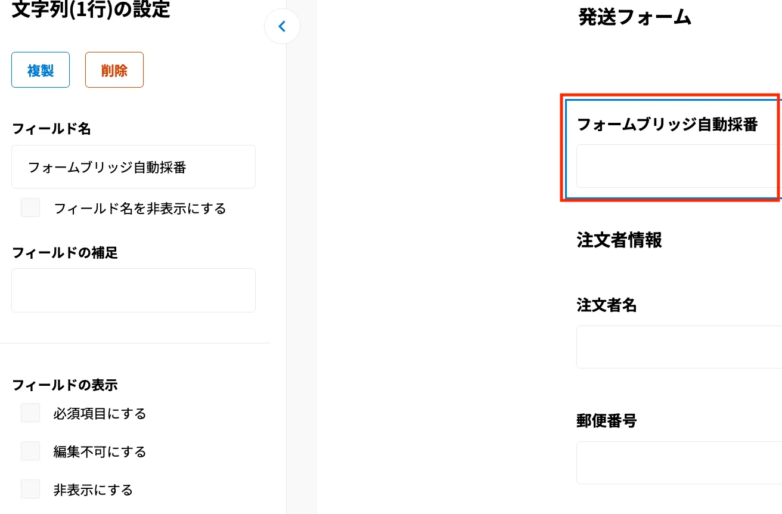782x514 pixels.
Task: Collapse the settings panel with the chevron
Action: 282,26
